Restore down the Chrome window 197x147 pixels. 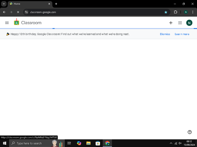(x=184, y=4)
